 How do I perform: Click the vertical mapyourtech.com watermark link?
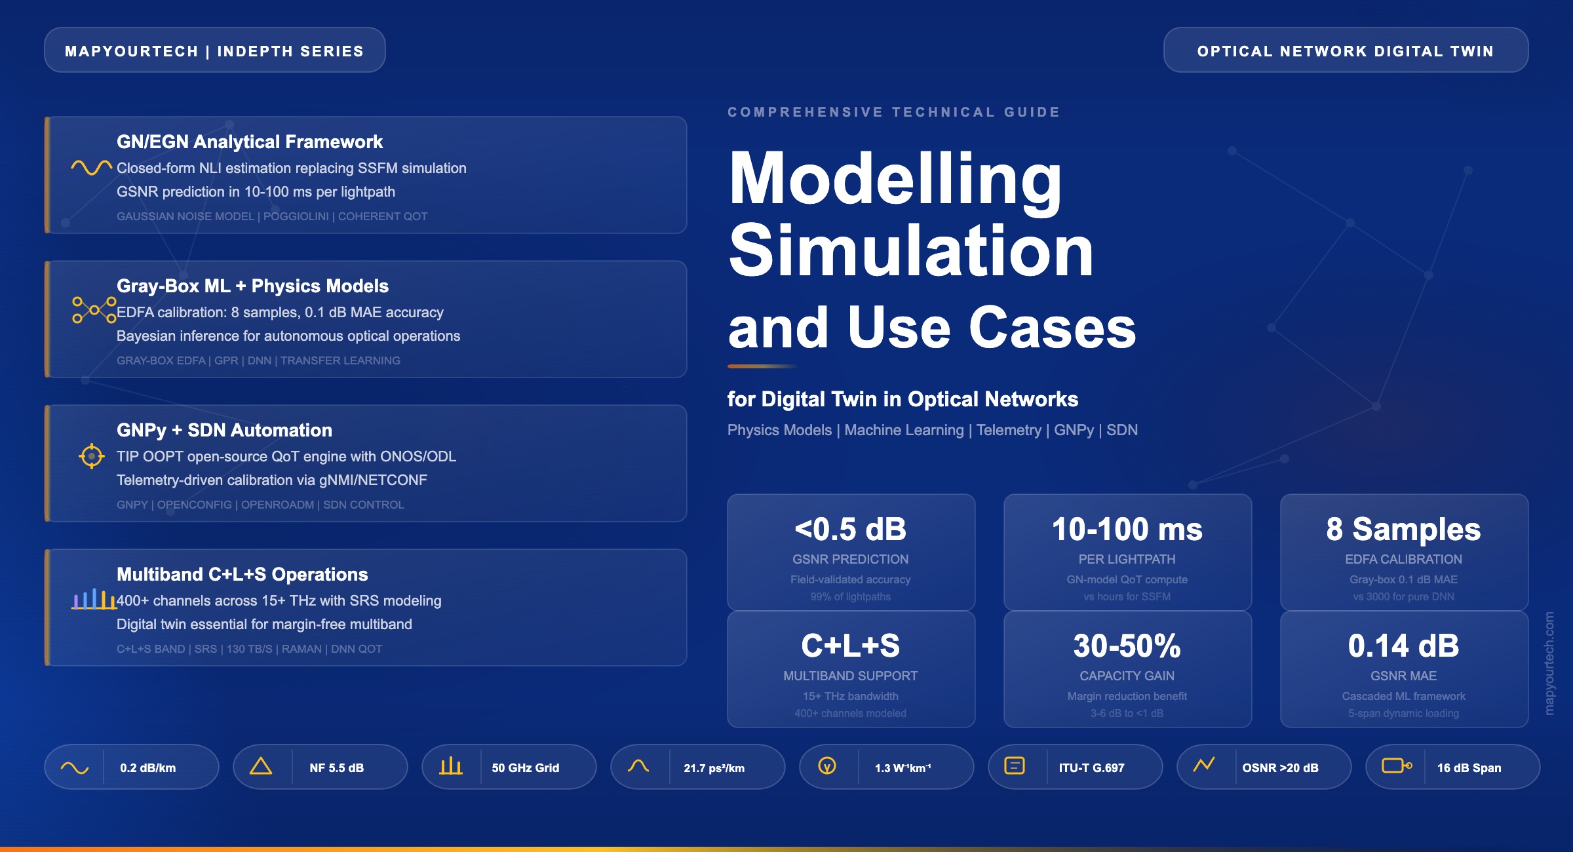coord(1549,663)
